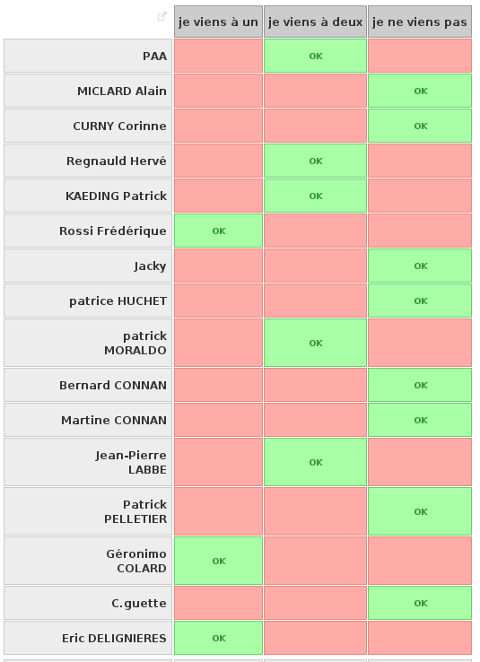The image size is (480, 662).
Task: Click Jean-Pierre LABBE's OK cell
Action: pyautogui.click(x=315, y=462)
